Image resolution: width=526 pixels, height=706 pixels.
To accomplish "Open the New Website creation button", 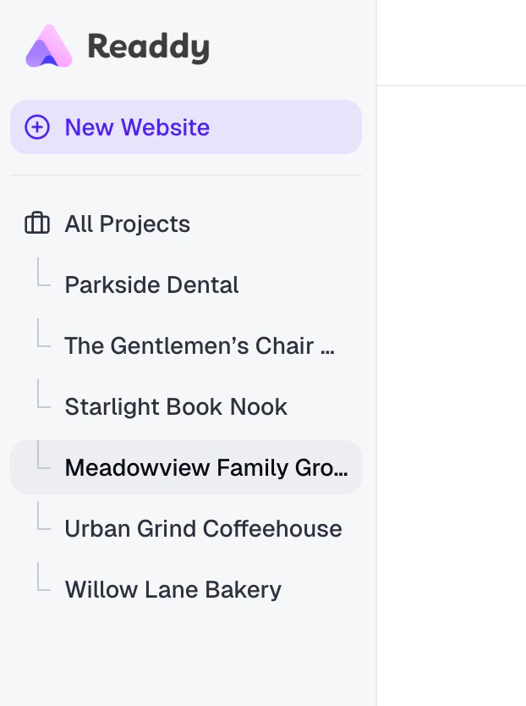I will pos(186,127).
